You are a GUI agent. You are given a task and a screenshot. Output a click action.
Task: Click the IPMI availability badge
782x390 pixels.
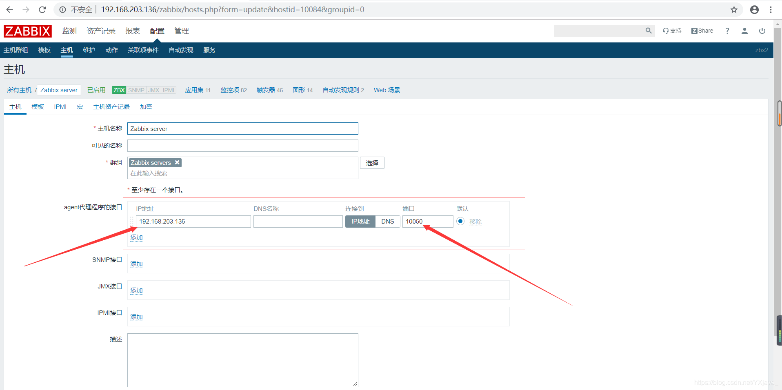coord(169,90)
